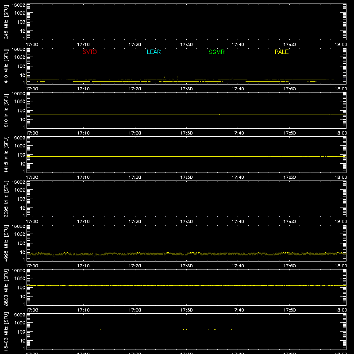
Task: Click the yellow PALE station label
Action: pyautogui.click(x=281, y=52)
